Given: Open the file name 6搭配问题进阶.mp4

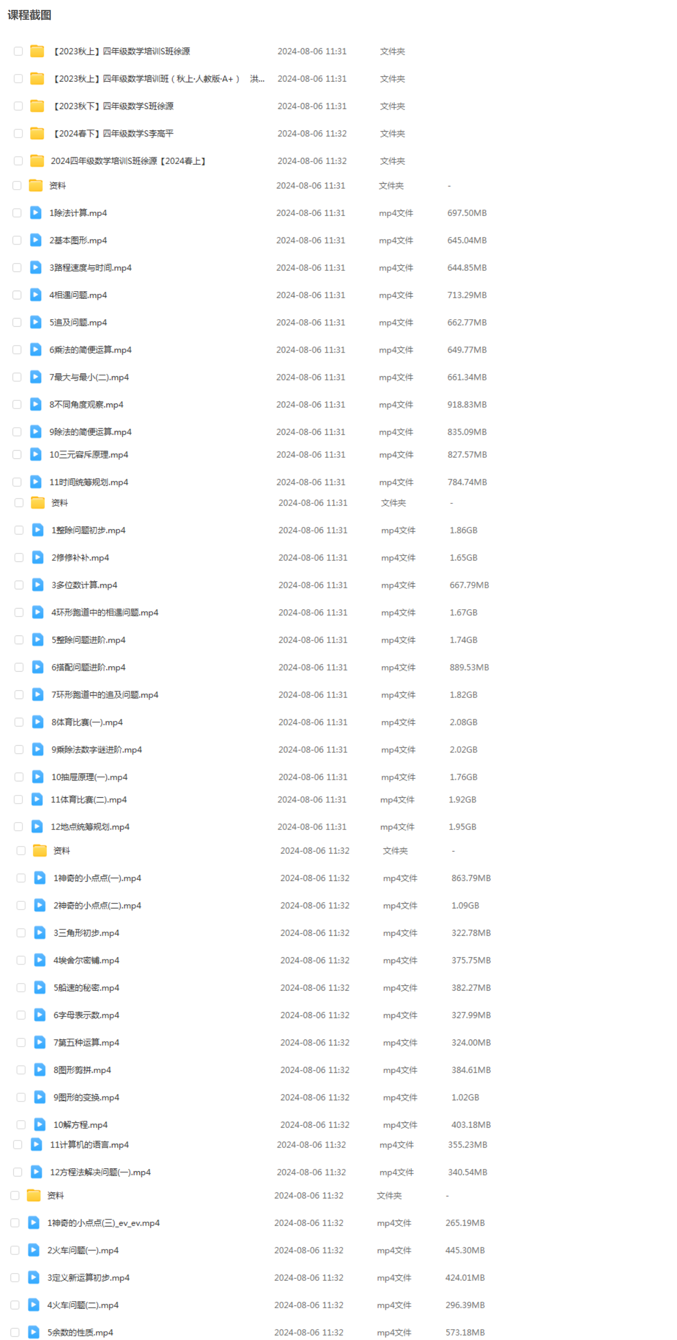Looking at the screenshot, I should [88, 667].
